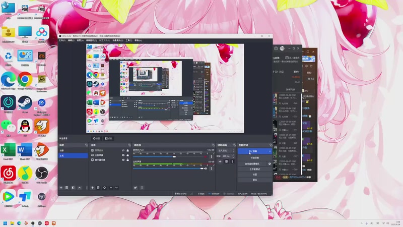This screenshot has height=227, width=403.
Task: Show hidden icons chevron in system tray
Action: [x=361, y=223]
